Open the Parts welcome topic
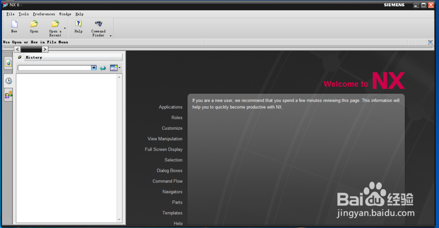The width and height of the screenshot is (439, 228). tap(177, 202)
